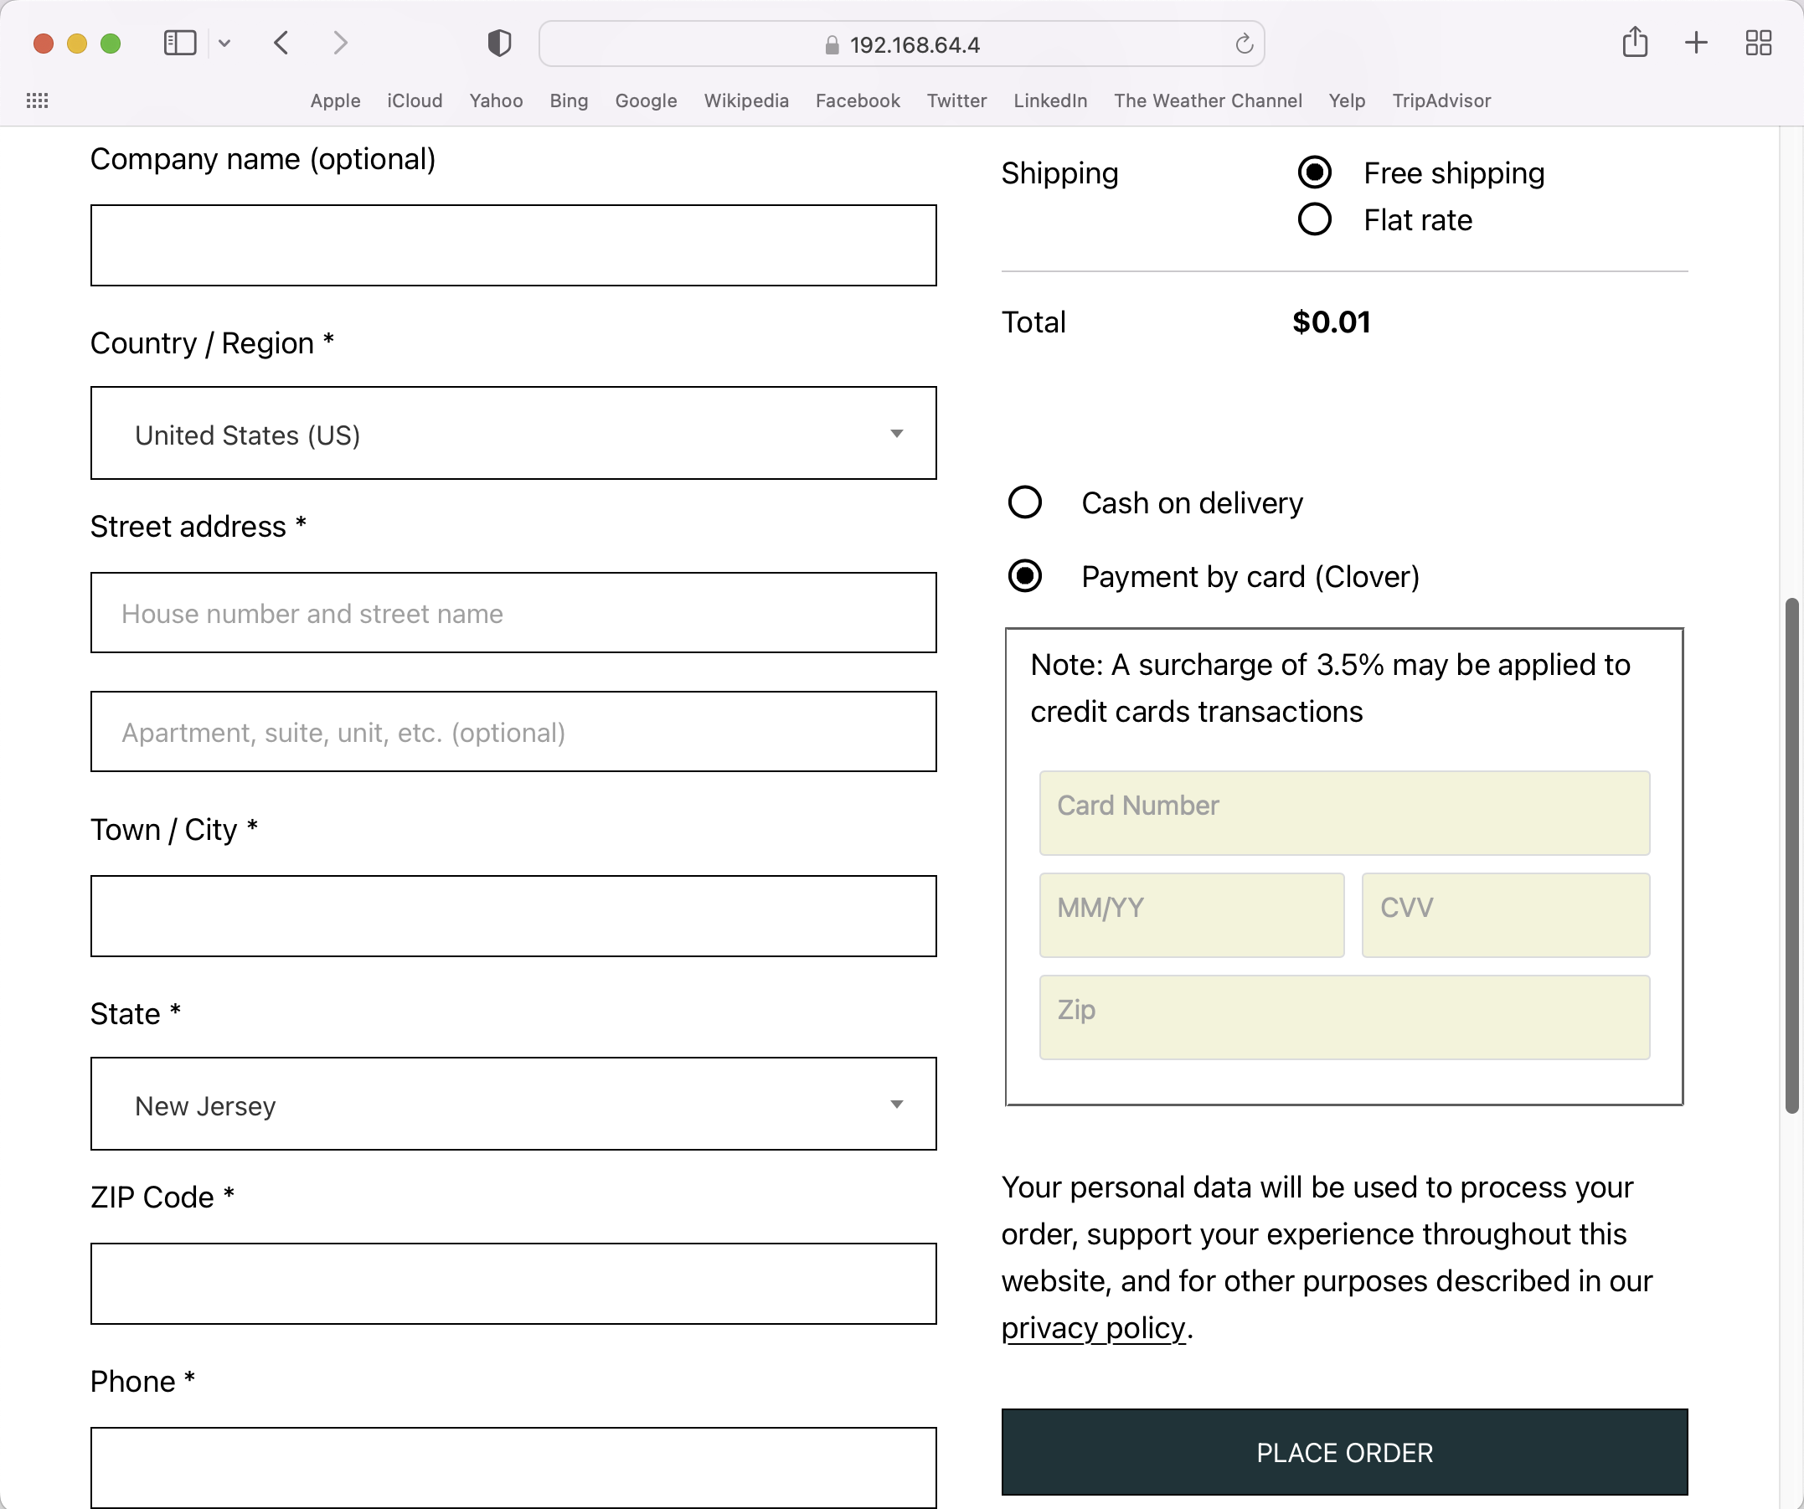Screen dimensions: 1804x1509
Task: Click the address bar showing 192.168.64.4
Action: (901, 44)
